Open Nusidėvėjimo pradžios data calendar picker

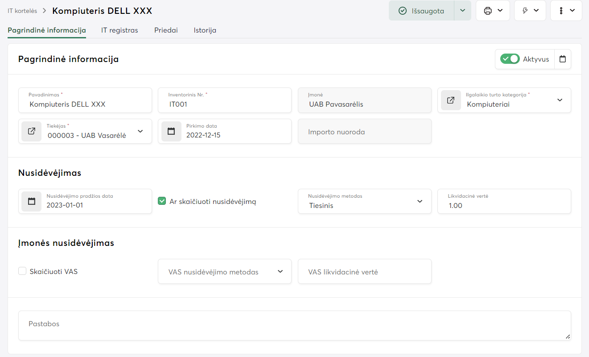pos(31,201)
